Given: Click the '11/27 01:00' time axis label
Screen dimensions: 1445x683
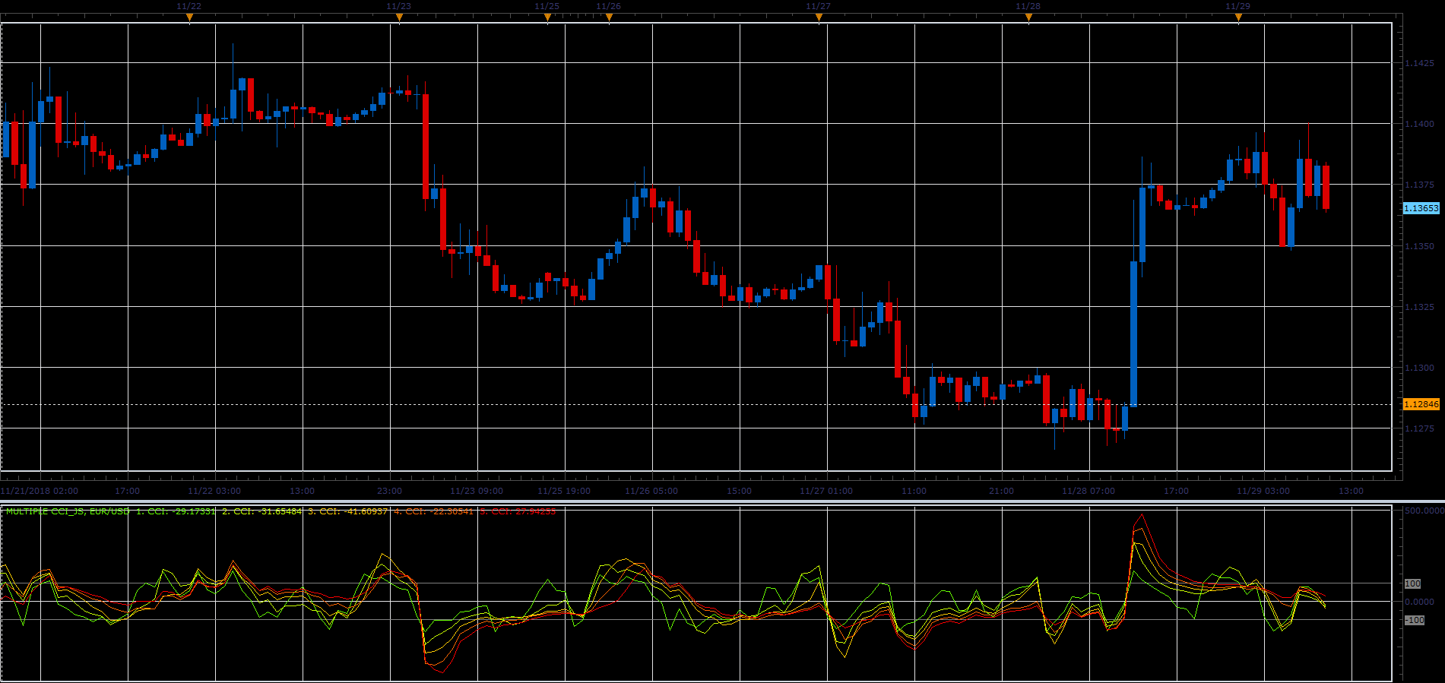Looking at the screenshot, I should 826,491.
